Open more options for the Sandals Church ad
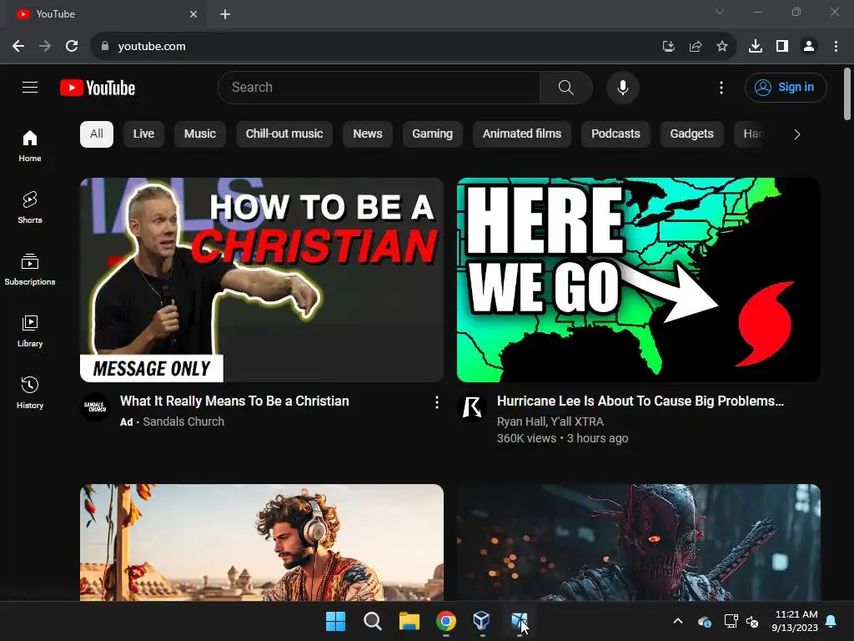This screenshot has height=641, width=854. [x=437, y=402]
